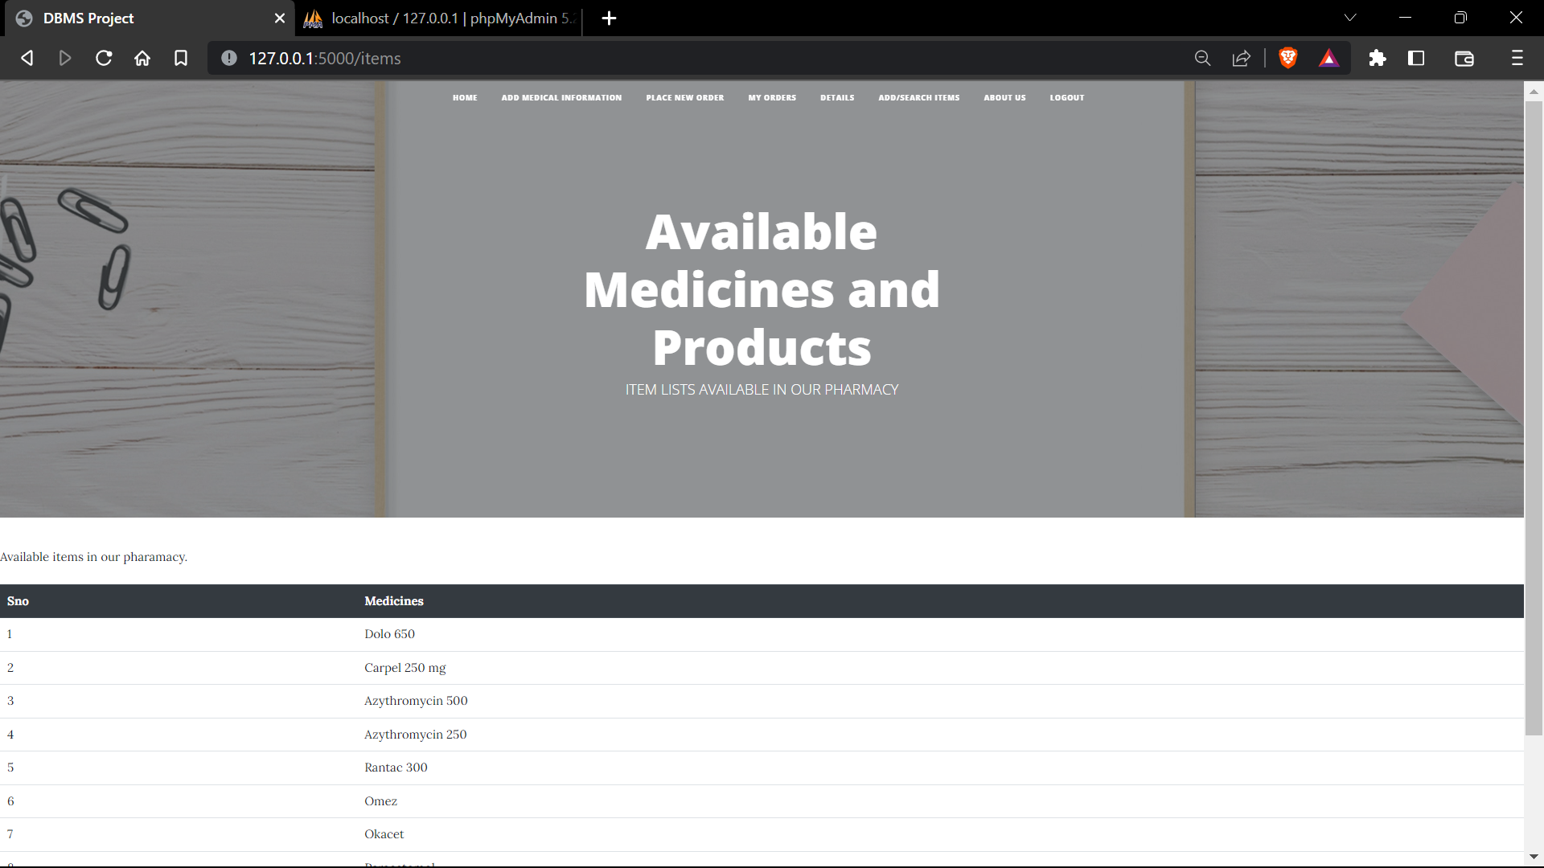Expand the tab search dropdown chevron

(x=1350, y=18)
